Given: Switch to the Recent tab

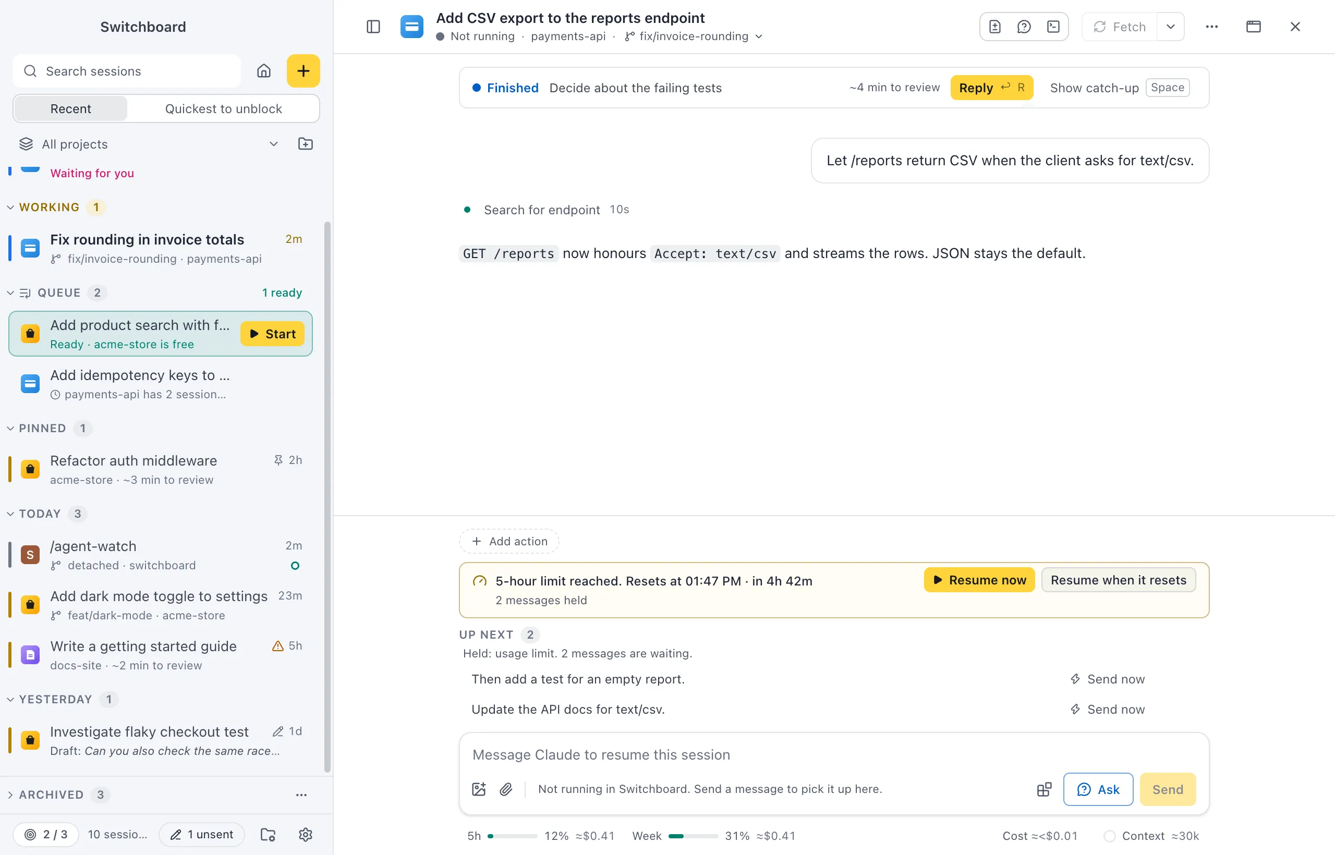Looking at the screenshot, I should pos(70,109).
